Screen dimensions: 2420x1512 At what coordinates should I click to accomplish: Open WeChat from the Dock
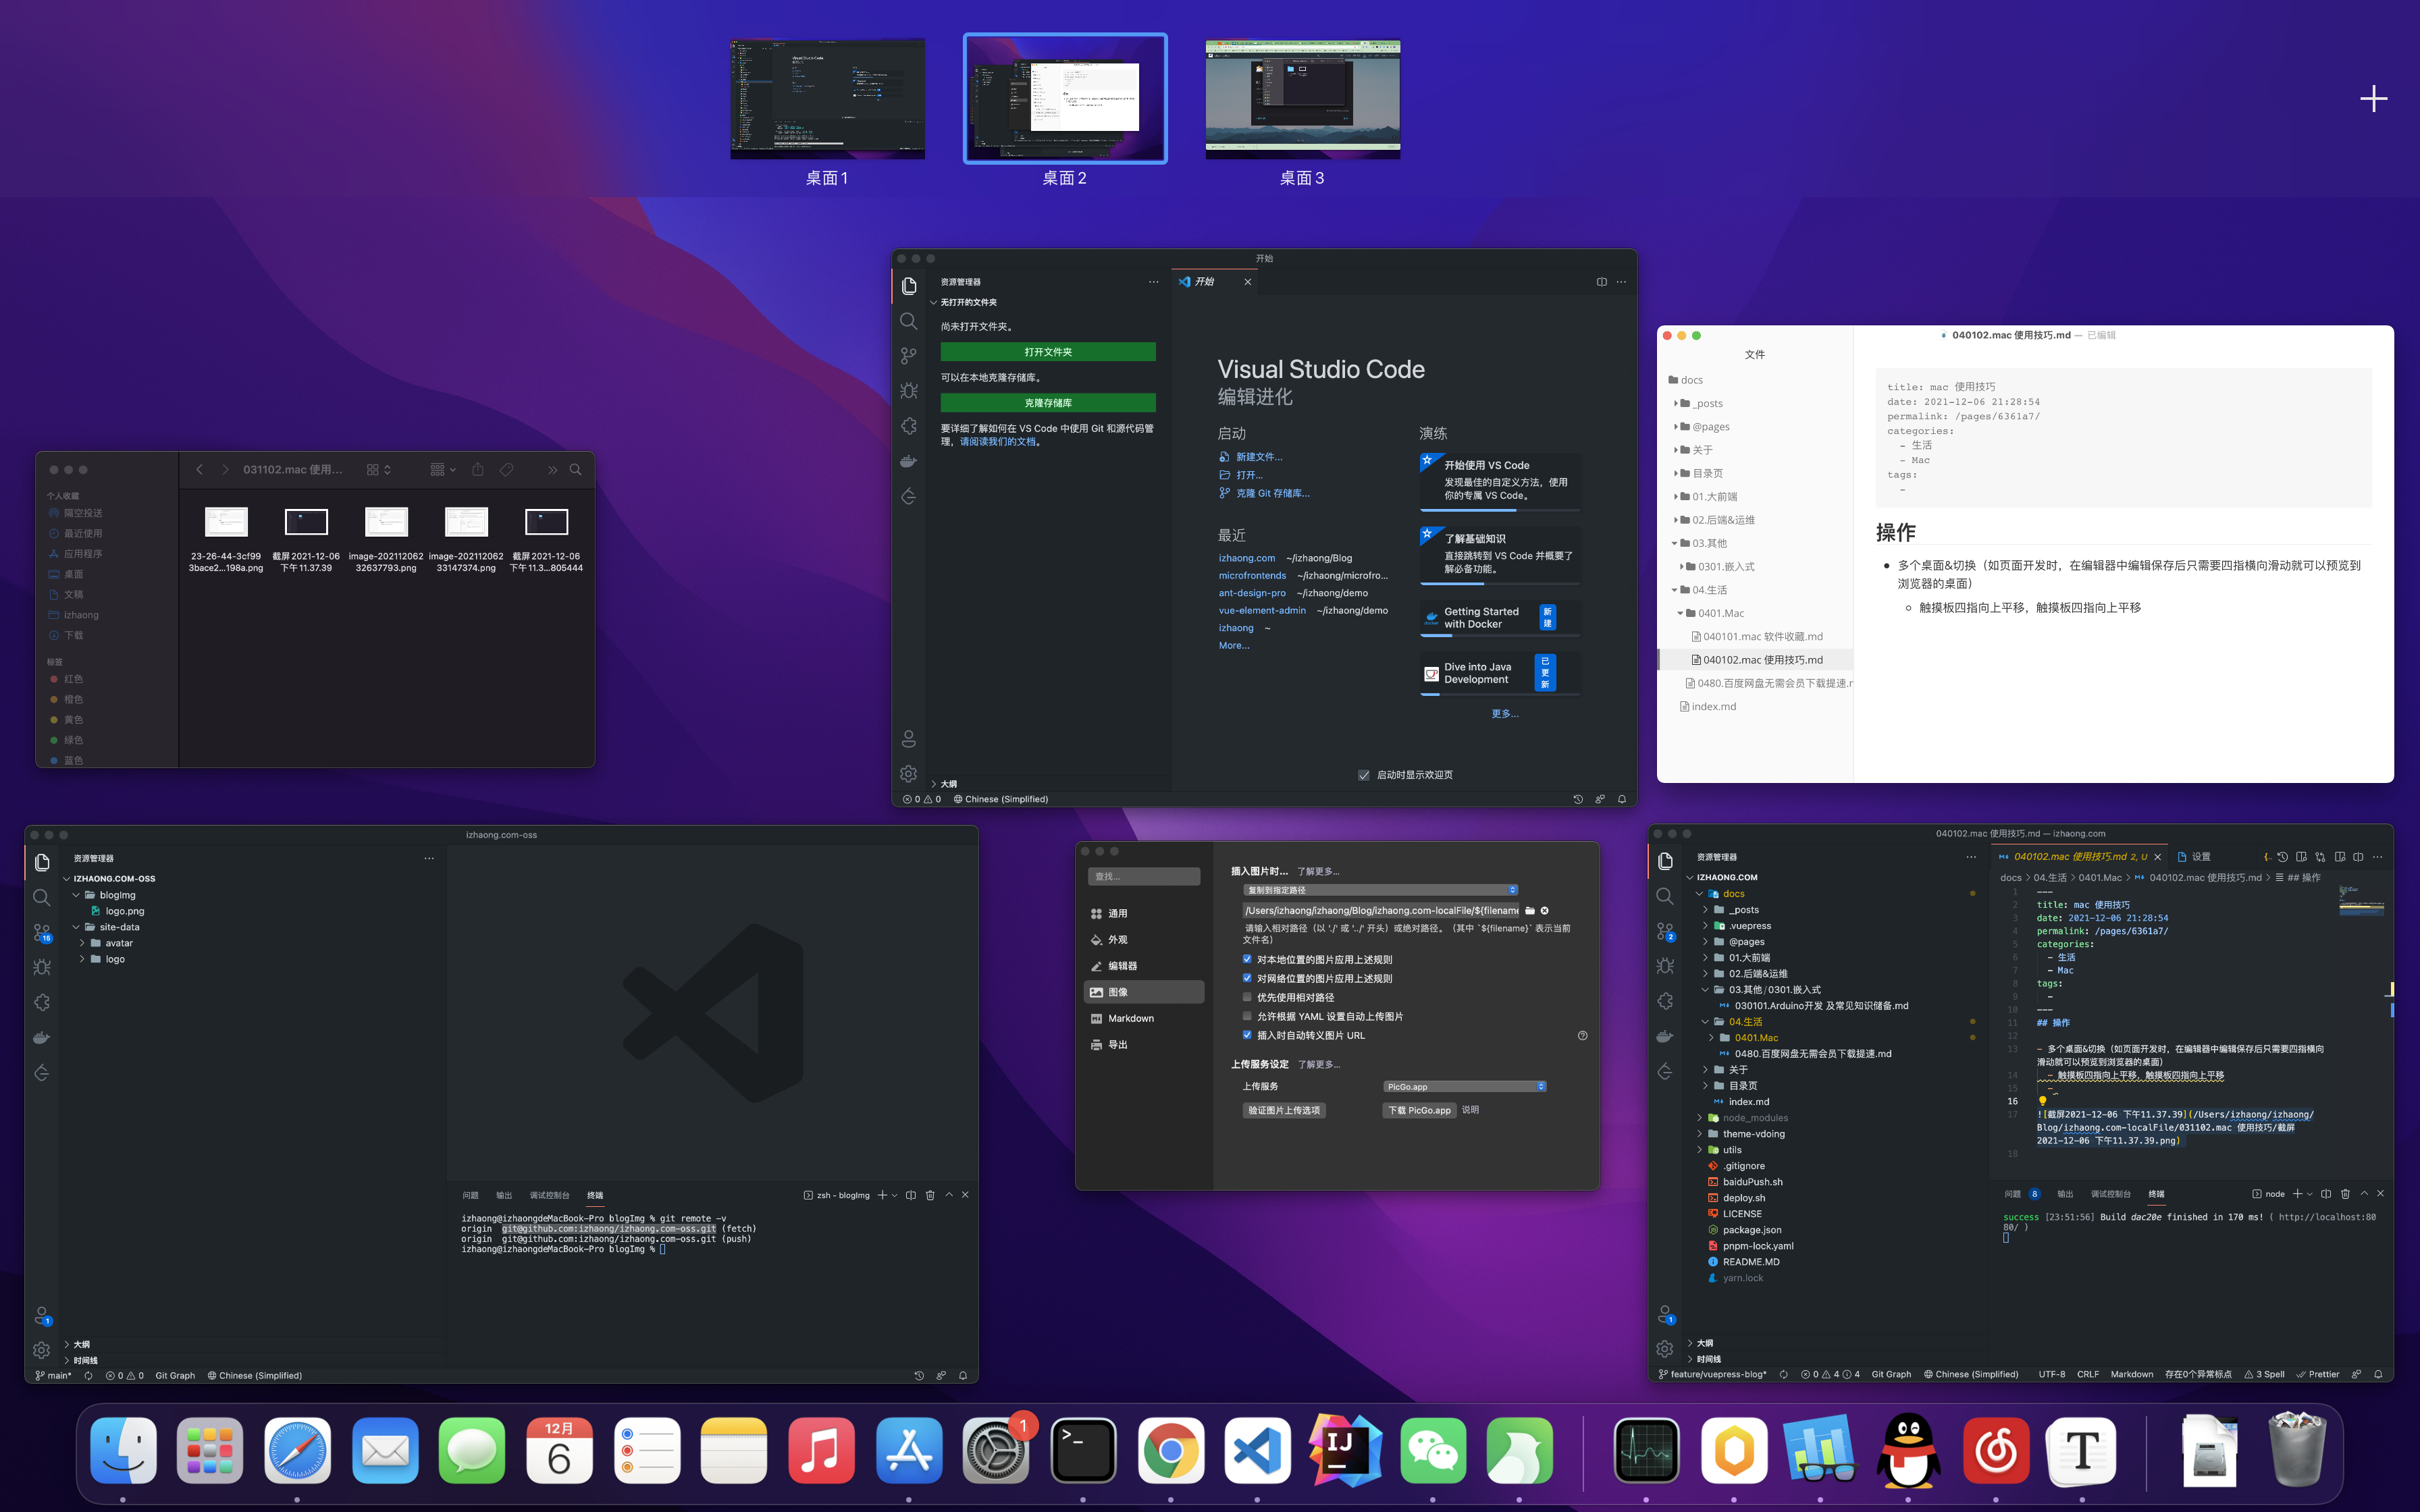1433,1450
